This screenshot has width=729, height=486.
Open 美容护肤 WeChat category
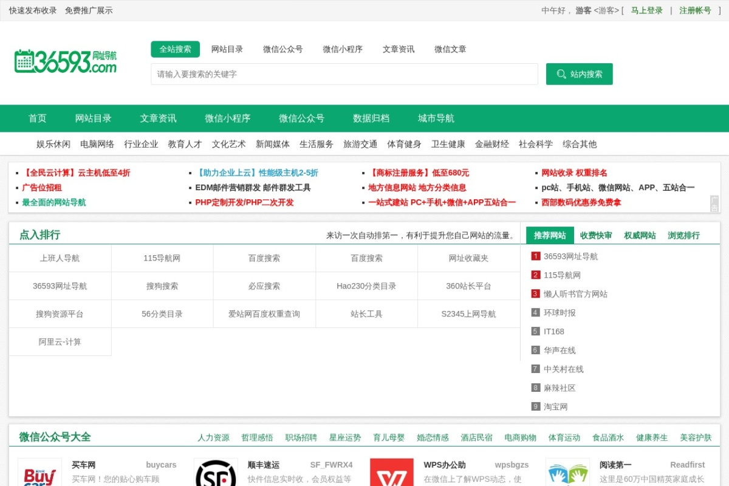click(696, 437)
